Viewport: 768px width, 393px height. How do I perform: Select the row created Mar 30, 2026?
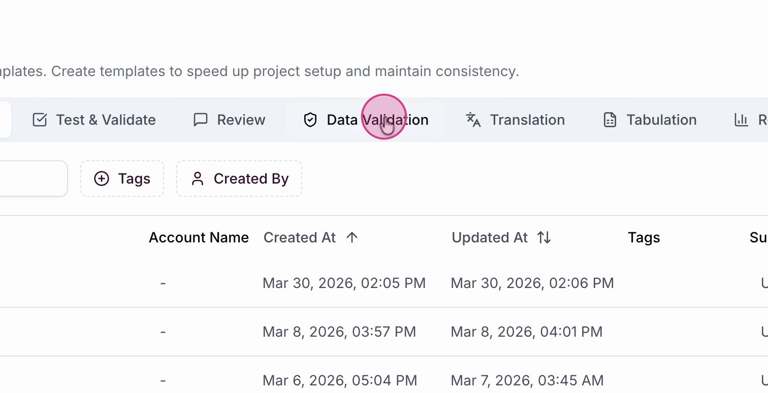click(344, 283)
